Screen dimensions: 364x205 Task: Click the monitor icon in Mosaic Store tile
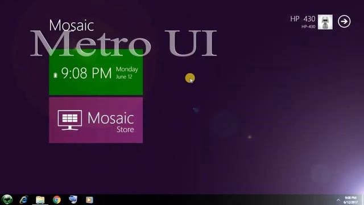(69, 120)
